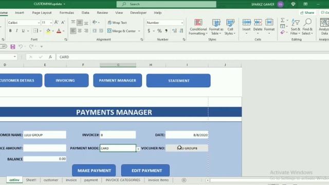The height and width of the screenshot is (185, 329).
Task: Toggle Wrap Text
Action: 117,23
